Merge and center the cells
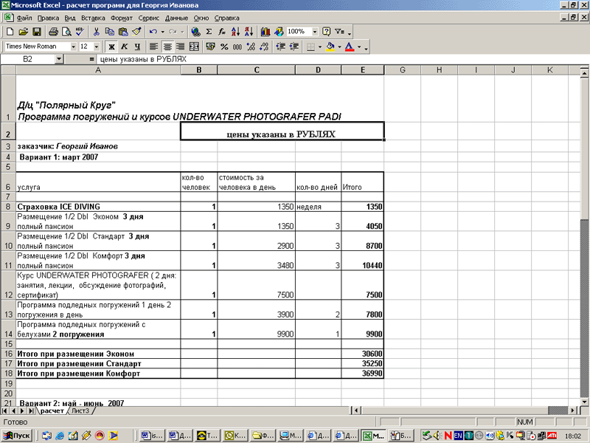This screenshot has width=590, height=443. (194, 47)
